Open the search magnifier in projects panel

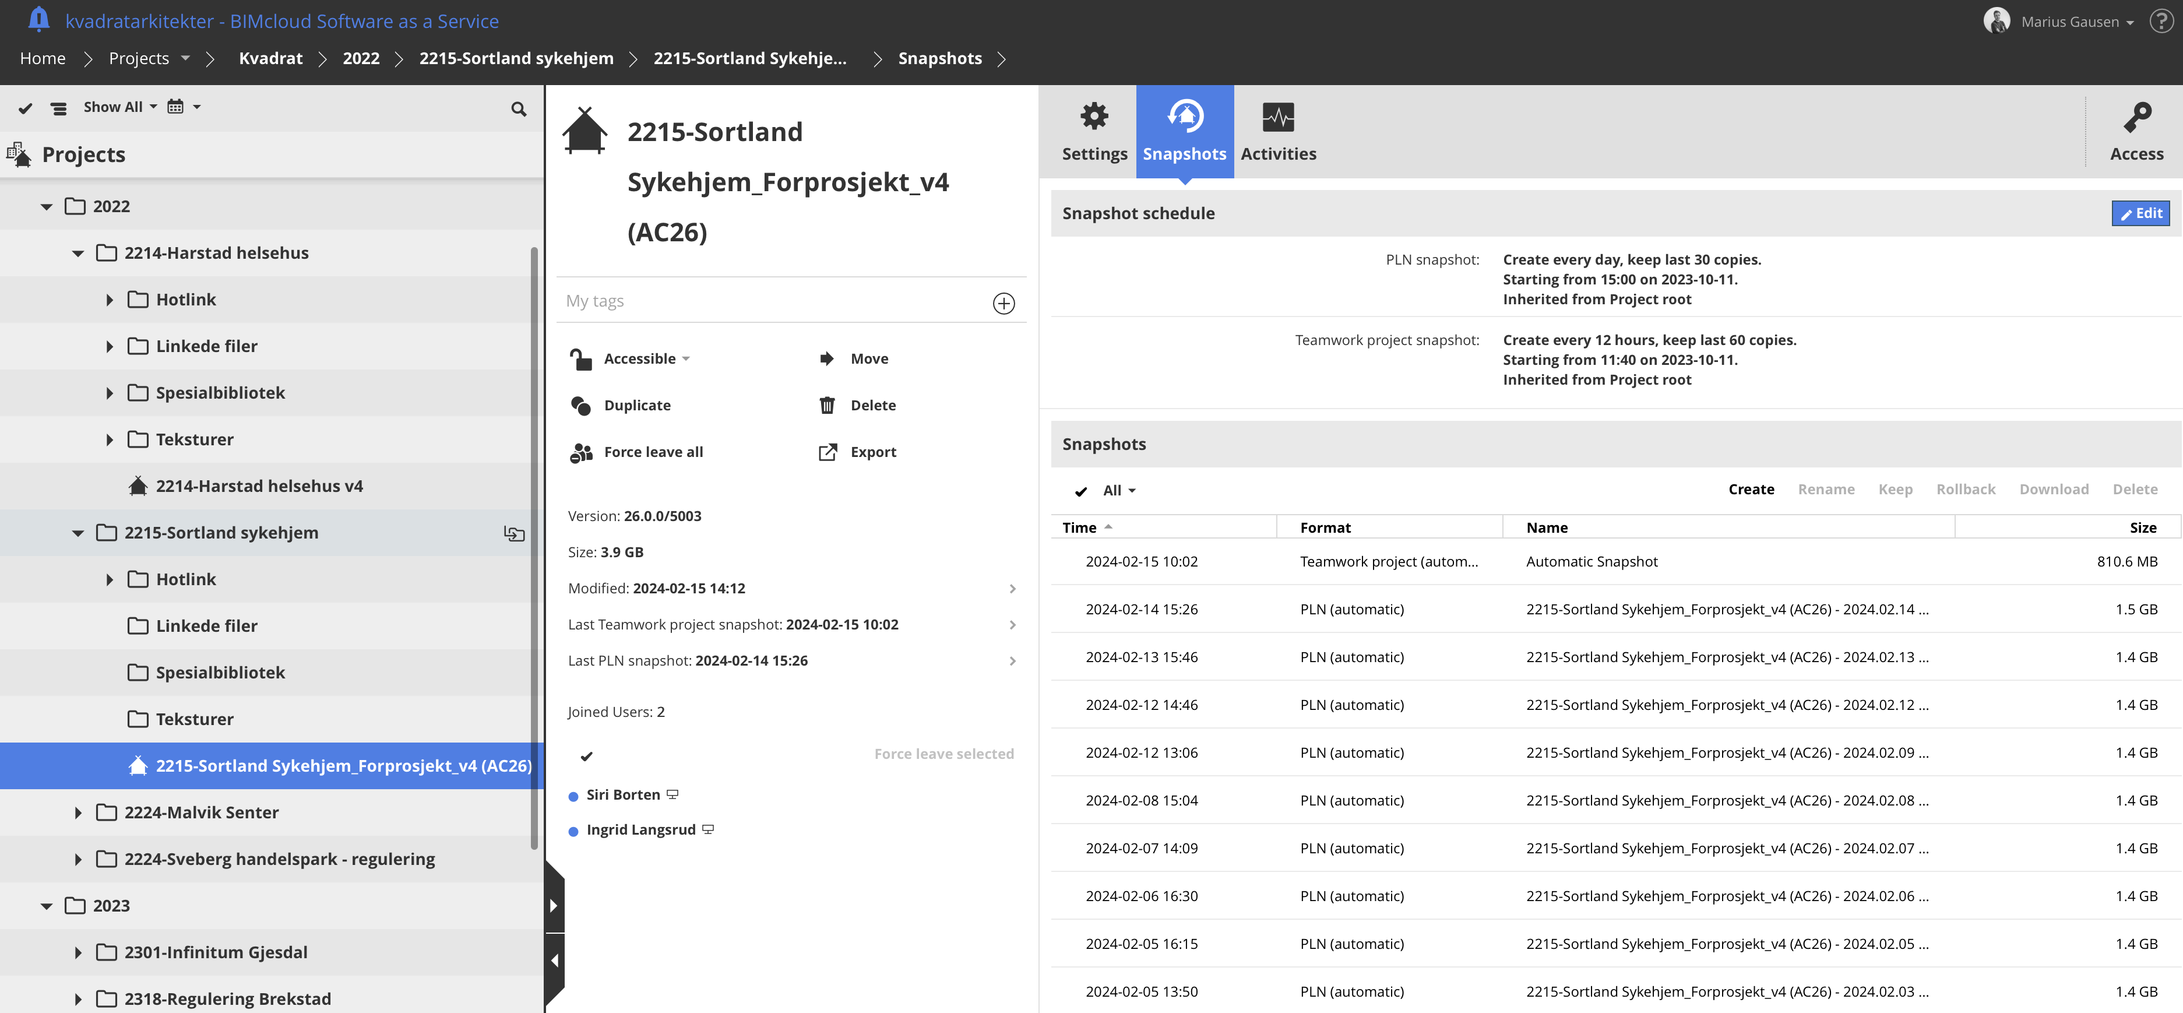coord(519,108)
